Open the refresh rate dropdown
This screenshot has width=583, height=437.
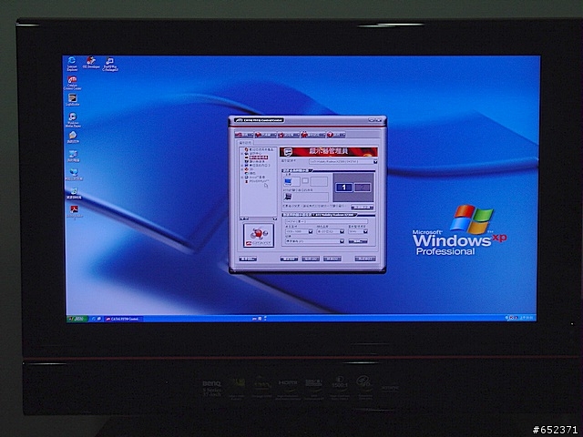click(358, 231)
